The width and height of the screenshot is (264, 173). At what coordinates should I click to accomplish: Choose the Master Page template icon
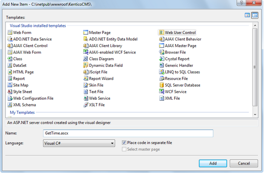[85, 32]
